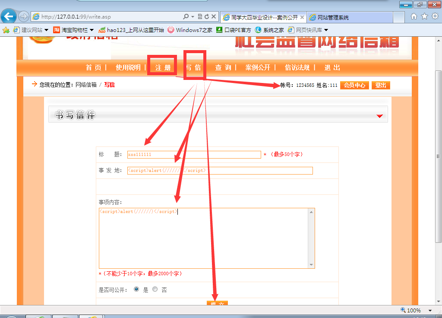442x318 pixels.
Task: Open 查询 in the navigation menu
Action: (223, 67)
